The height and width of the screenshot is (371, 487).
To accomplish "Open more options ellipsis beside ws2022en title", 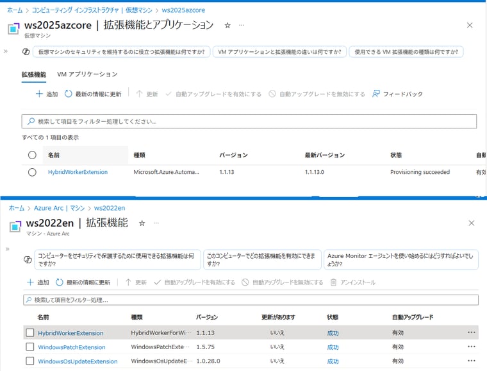I will pyautogui.click(x=156, y=223).
